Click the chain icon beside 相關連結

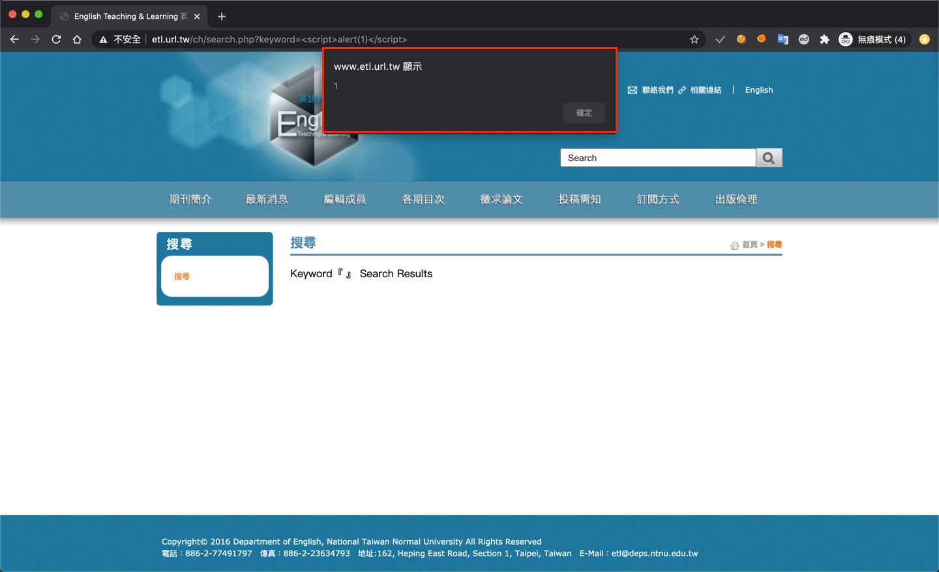coord(682,90)
